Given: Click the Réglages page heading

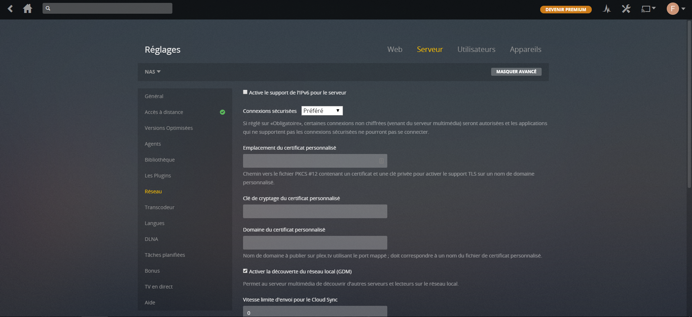Looking at the screenshot, I should (x=163, y=50).
